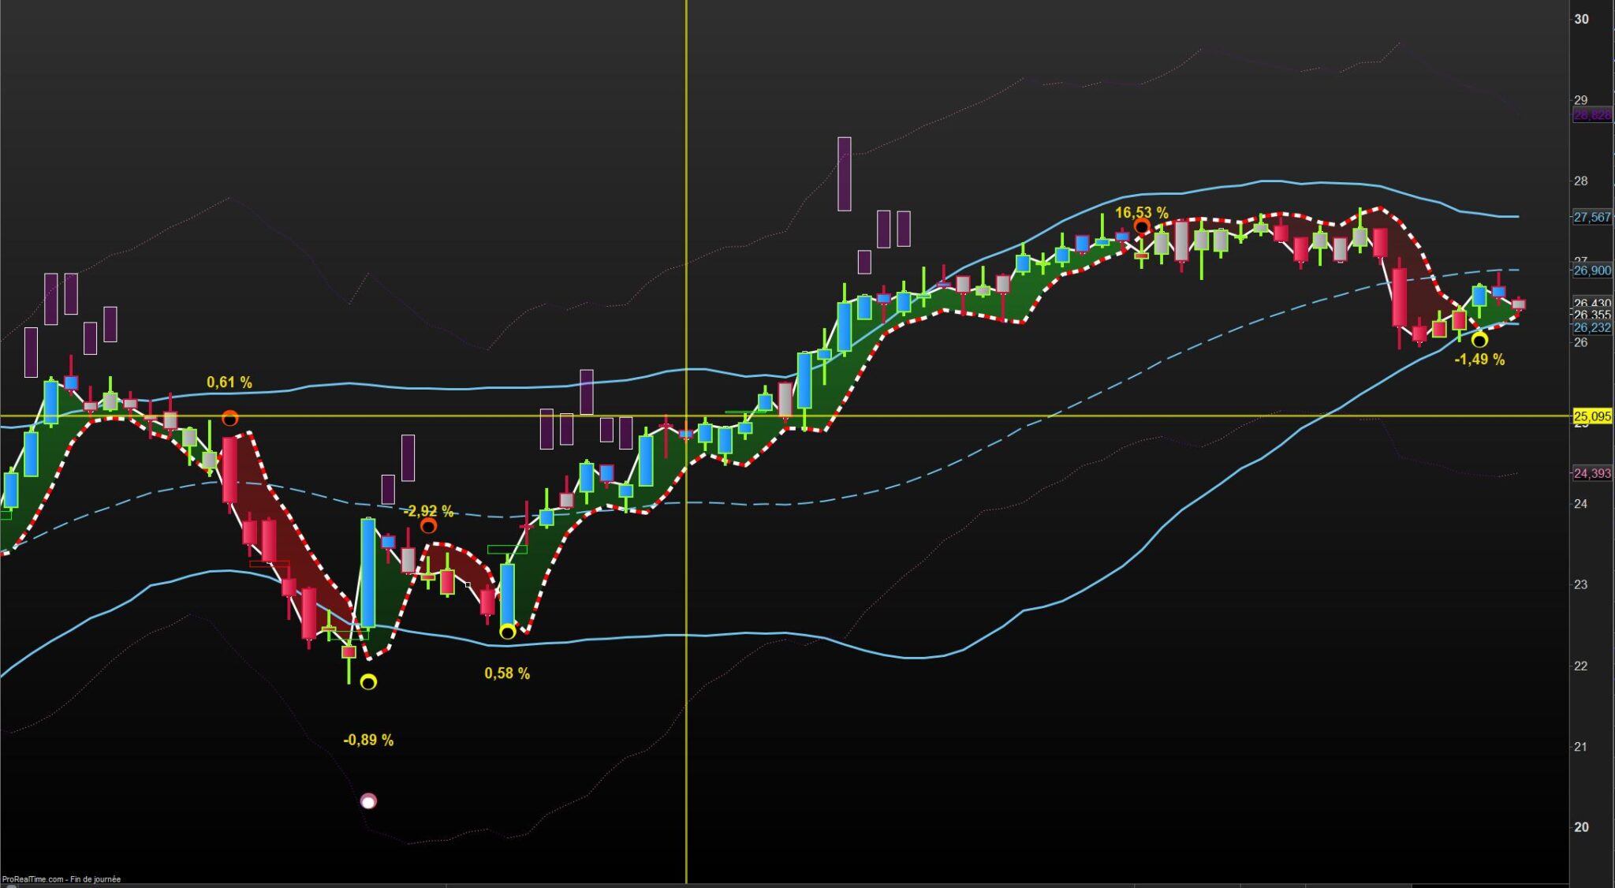Click the blue 26,232 price label
This screenshot has width=1615, height=888.
point(1592,328)
